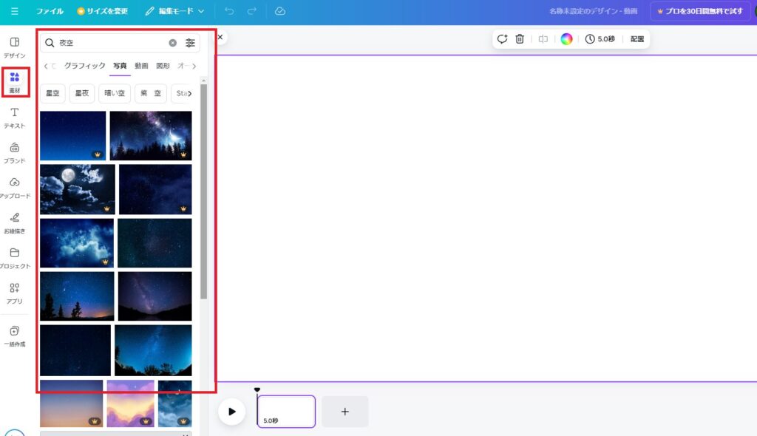757x436 pixels.
Task: Expand the 編集モード dropdown
Action: pos(174,11)
